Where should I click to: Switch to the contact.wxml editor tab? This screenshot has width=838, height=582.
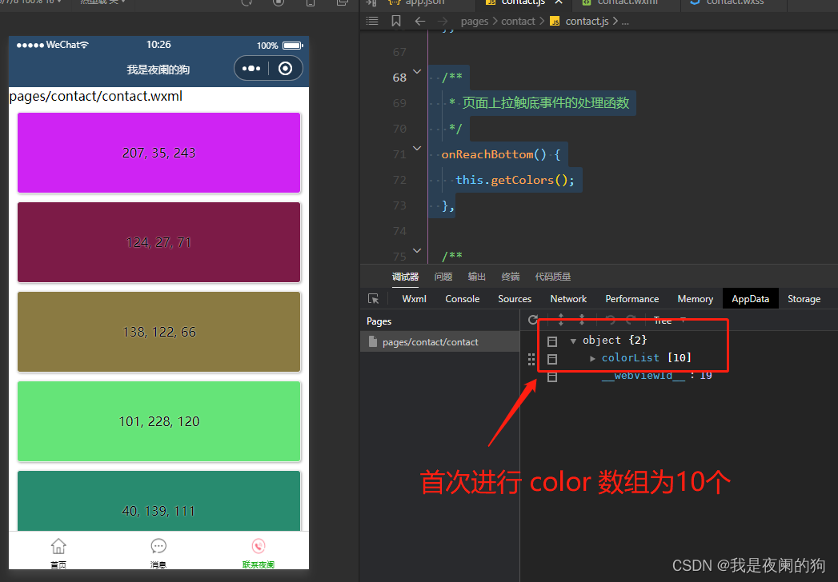click(627, 2)
